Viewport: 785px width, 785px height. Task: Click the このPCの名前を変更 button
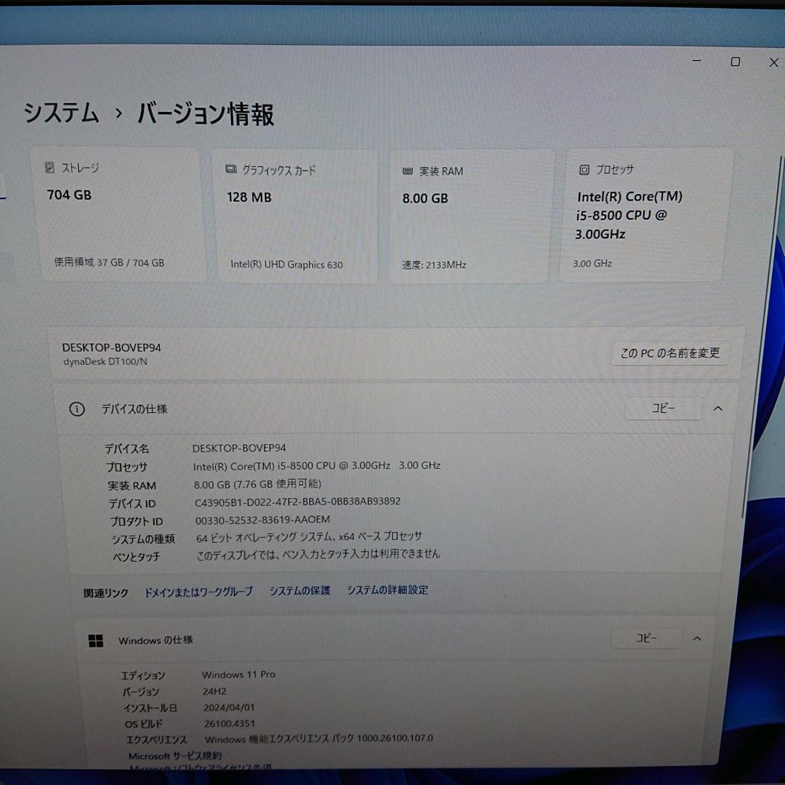coord(670,354)
